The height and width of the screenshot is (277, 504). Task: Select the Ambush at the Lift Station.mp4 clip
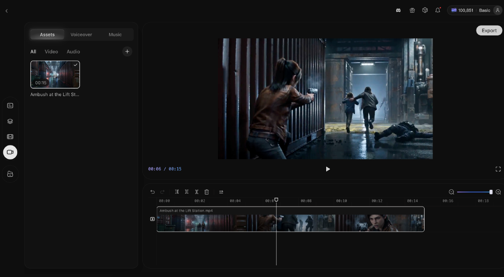pyautogui.click(x=291, y=219)
